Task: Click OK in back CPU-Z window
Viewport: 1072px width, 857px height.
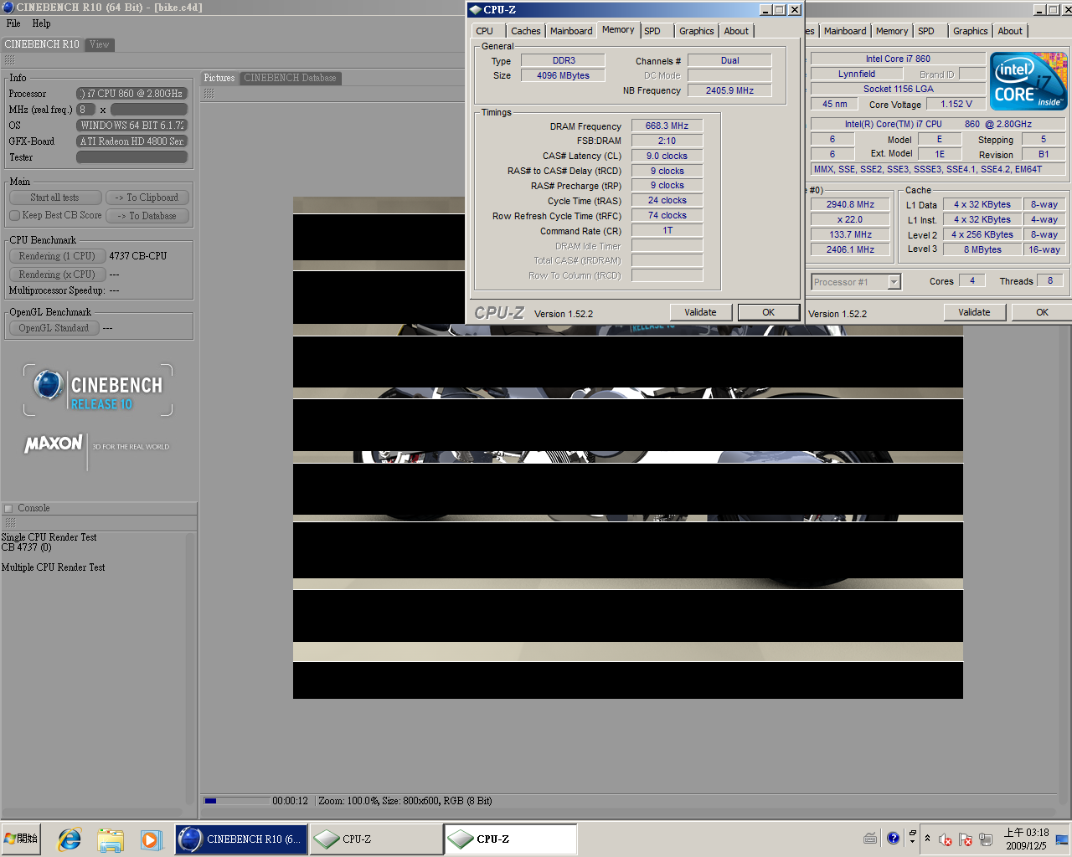Action: click(x=1042, y=312)
